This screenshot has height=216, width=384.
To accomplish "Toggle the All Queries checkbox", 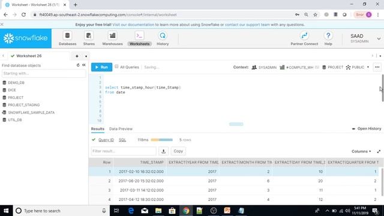I will (x=116, y=67).
